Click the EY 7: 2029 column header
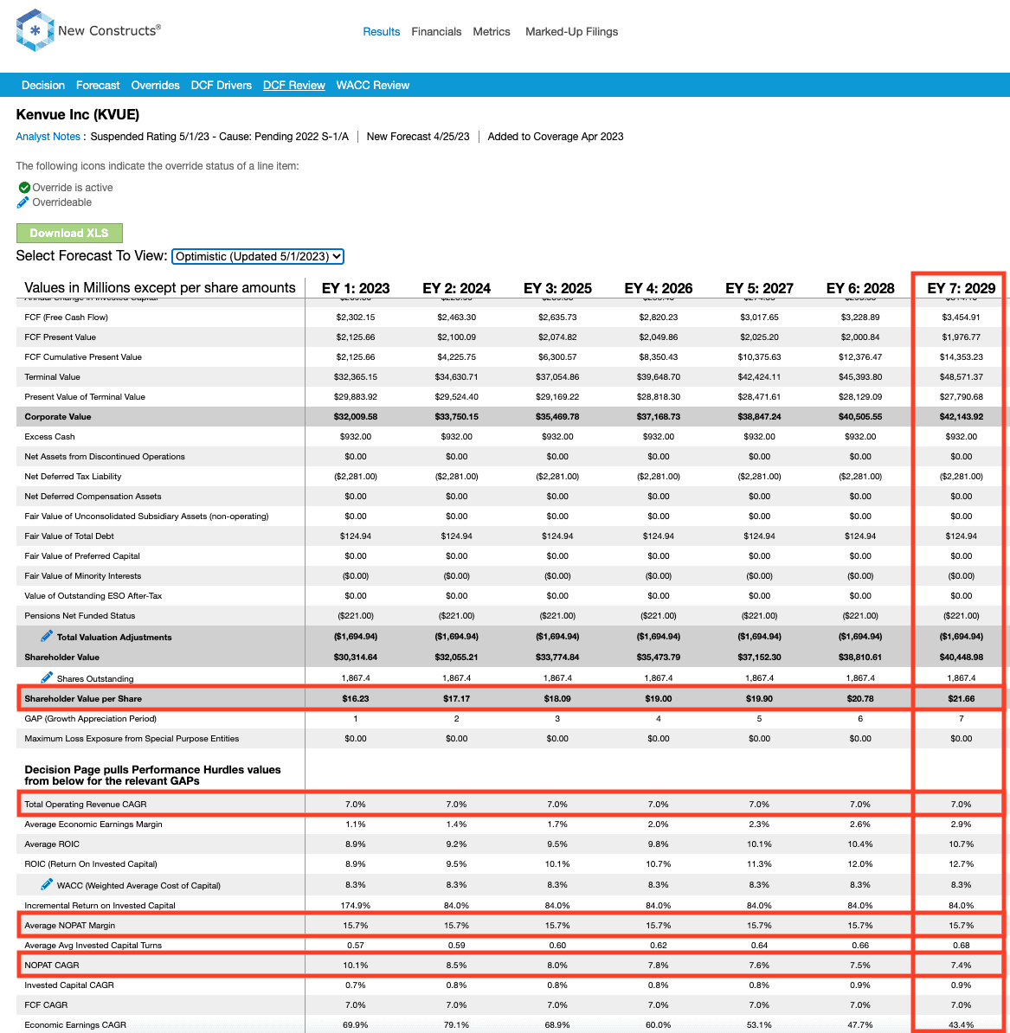Image resolution: width=1010 pixels, height=1033 pixels. (962, 288)
